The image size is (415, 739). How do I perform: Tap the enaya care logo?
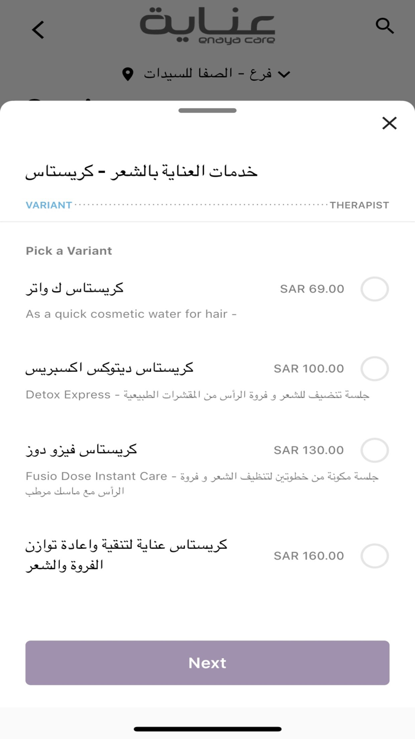click(207, 26)
